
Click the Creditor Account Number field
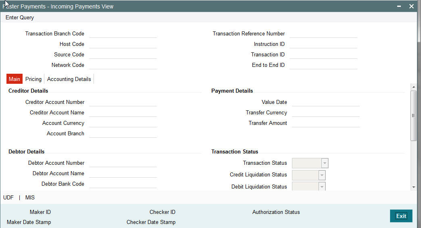click(x=123, y=102)
